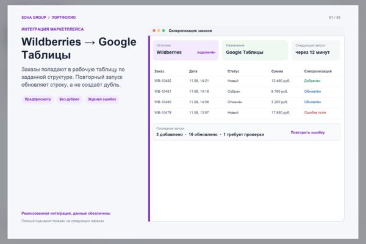The height and width of the screenshot is (244, 366).
Task: Click the Синхронизация column header
Action: [318, 71]
